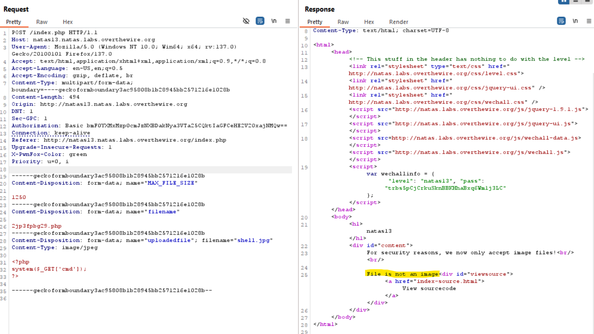
Task: Click the 'Priority: u=0, i' header
Action: 40,161
